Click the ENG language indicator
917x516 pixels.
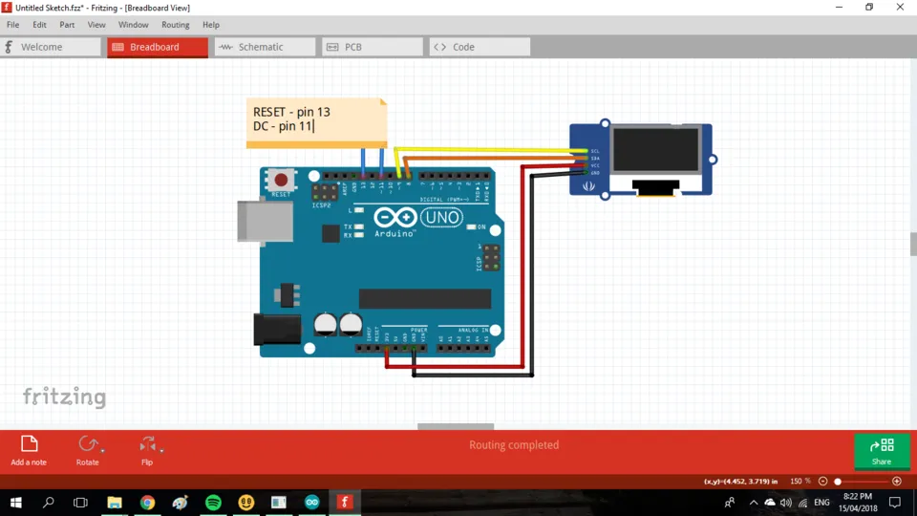pyautogui.click(x=821, y=503)
